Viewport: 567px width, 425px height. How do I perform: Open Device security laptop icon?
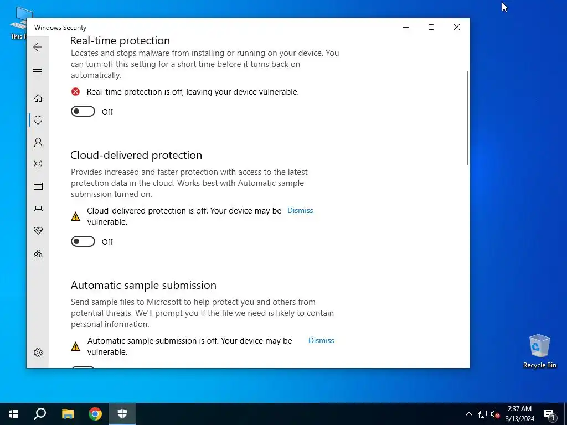[x=38, y=209]
